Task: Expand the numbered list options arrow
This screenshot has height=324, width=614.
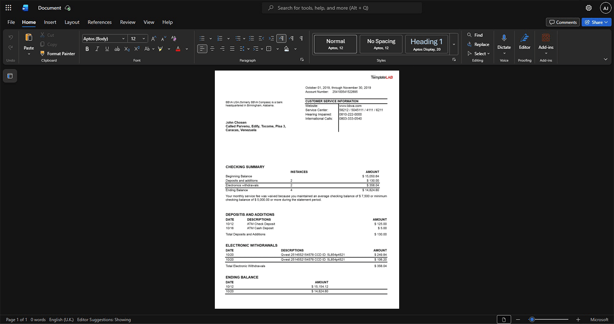Action: (x=228, y=39)
